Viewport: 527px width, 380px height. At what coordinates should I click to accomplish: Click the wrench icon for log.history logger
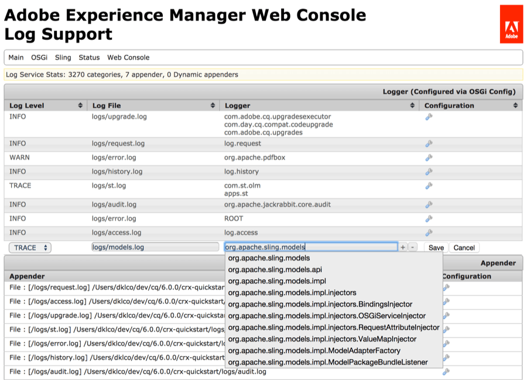point(429,172)
